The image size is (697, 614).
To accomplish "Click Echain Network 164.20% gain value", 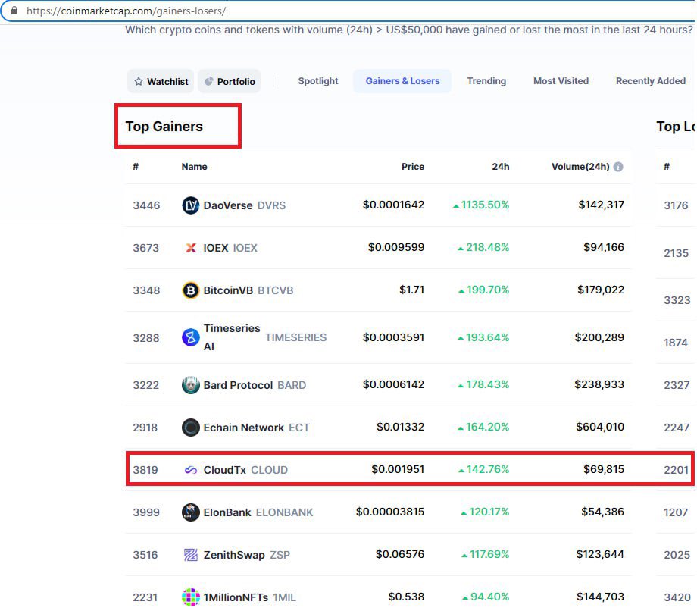I will pyautogui.click(x=483, y=428).
